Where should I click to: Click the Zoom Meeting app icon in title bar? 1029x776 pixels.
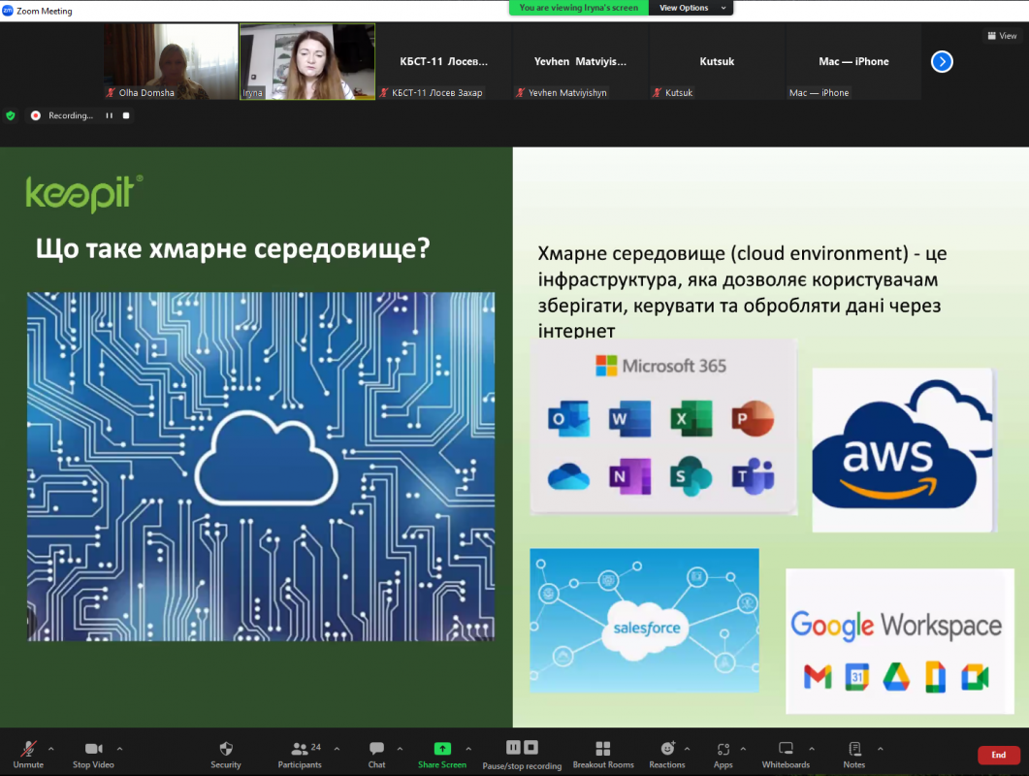point(8,11)
